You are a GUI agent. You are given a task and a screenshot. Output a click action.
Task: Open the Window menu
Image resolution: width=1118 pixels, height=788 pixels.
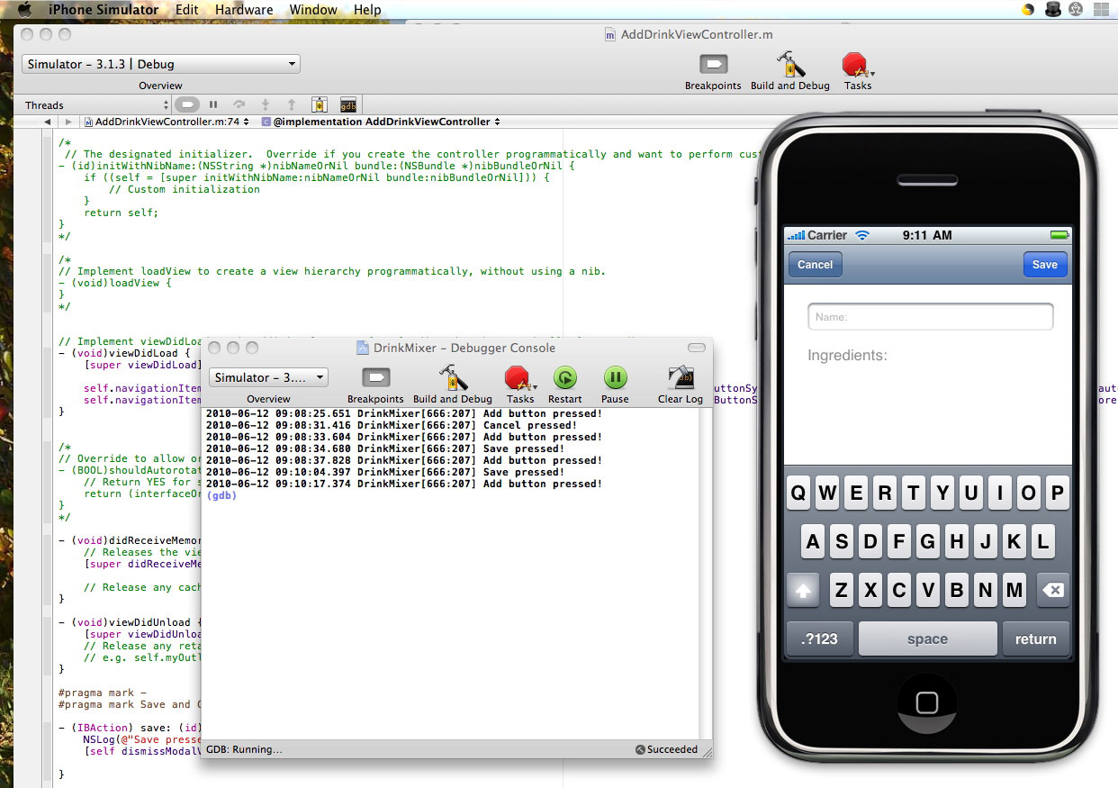(312, 10)
